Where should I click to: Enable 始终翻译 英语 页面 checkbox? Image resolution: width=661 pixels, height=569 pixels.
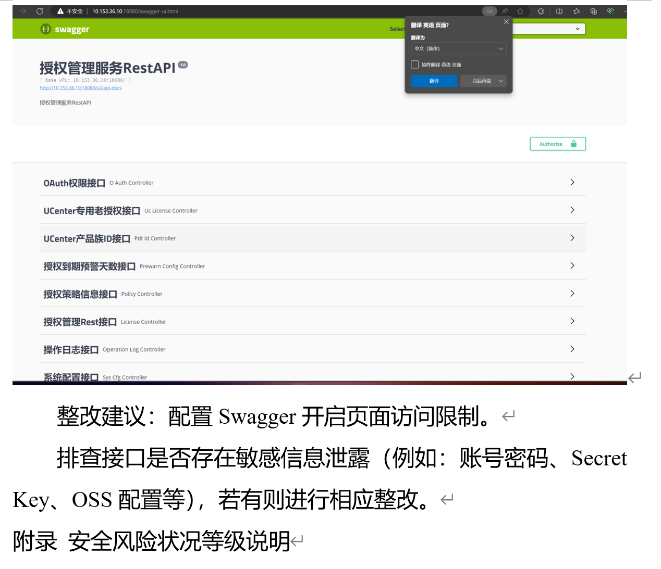(415, 65)
